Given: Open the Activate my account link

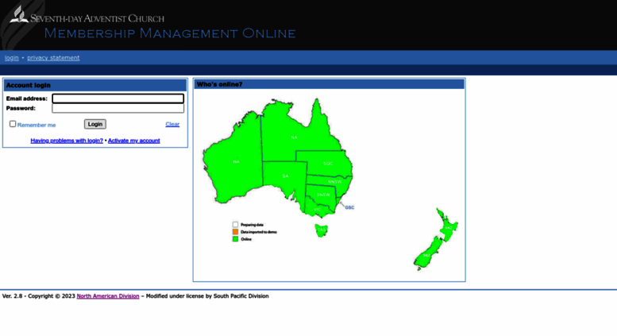Looking at the screenshot, I should [x=133, y=141].
